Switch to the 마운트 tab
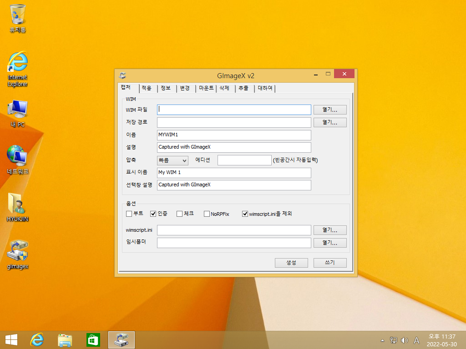466x349 pixels. coord(206,88)
